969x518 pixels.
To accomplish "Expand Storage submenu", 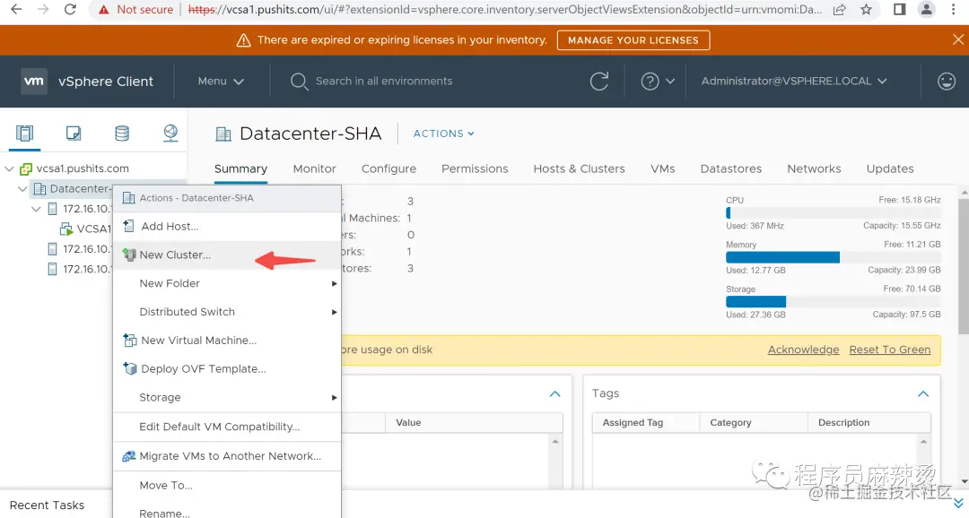I will pyautogui.click(x=227, y=398).
